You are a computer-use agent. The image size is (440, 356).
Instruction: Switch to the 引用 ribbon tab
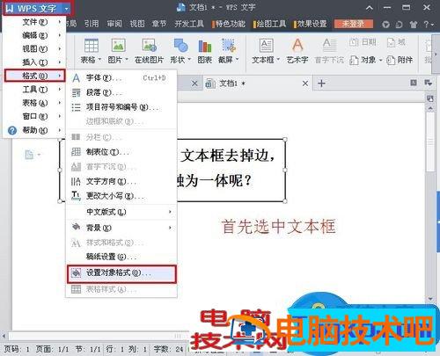click(x=92, y=24)
